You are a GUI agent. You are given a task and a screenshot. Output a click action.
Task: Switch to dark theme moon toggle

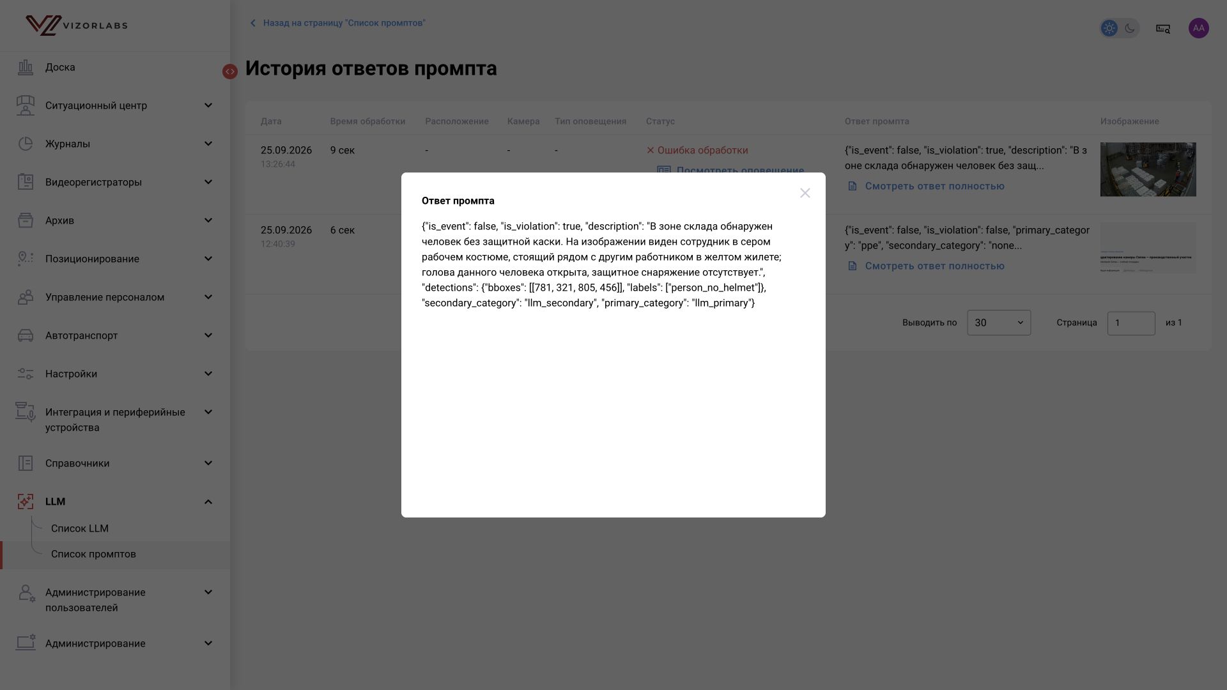[1130, 28]
